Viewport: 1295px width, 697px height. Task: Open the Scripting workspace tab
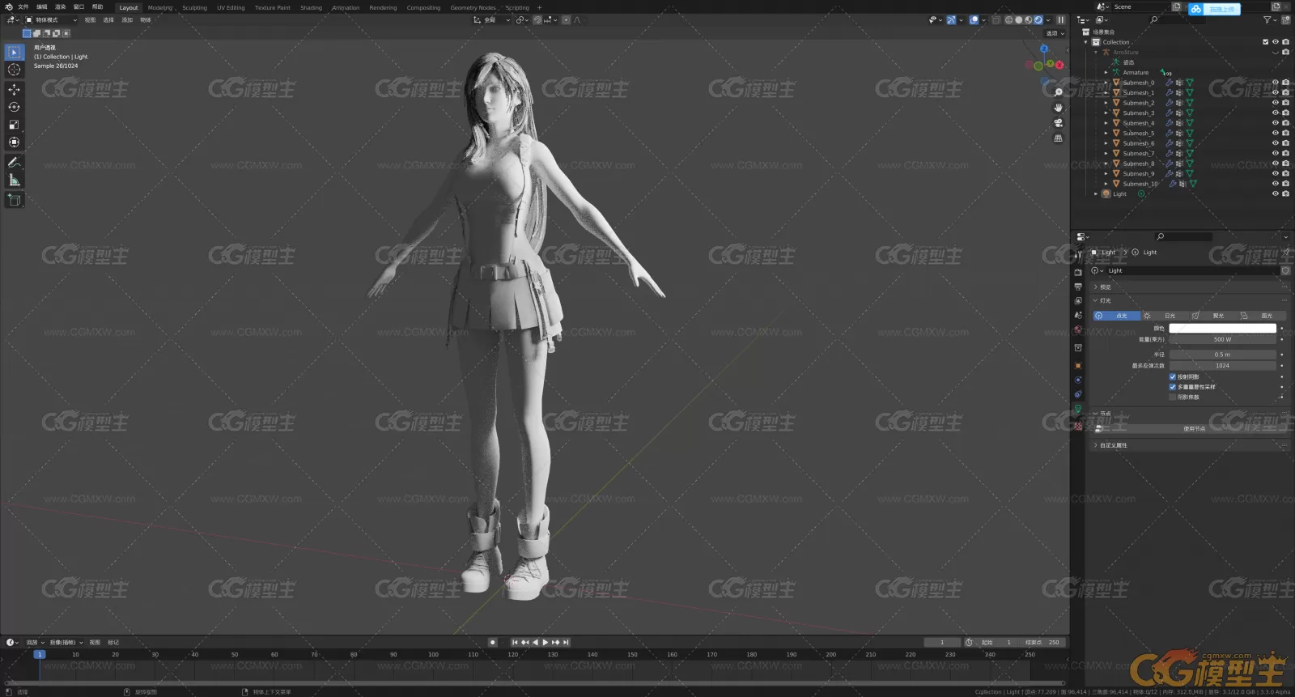tap(517, 7)
